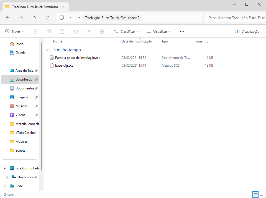Focus the Pesquisar search box
Viewport: 266px width, 198px height.
235,18
